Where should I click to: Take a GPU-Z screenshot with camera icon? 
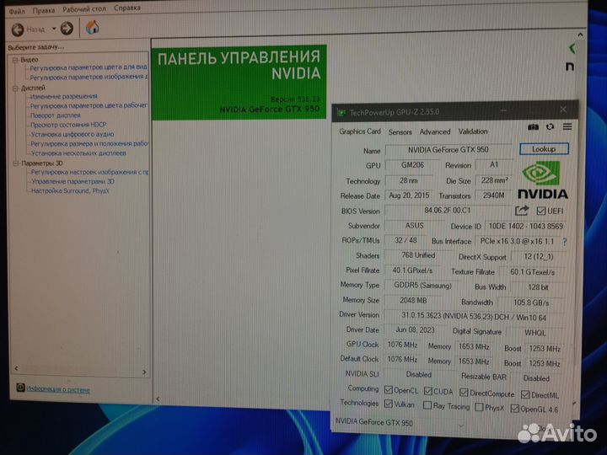533,127
